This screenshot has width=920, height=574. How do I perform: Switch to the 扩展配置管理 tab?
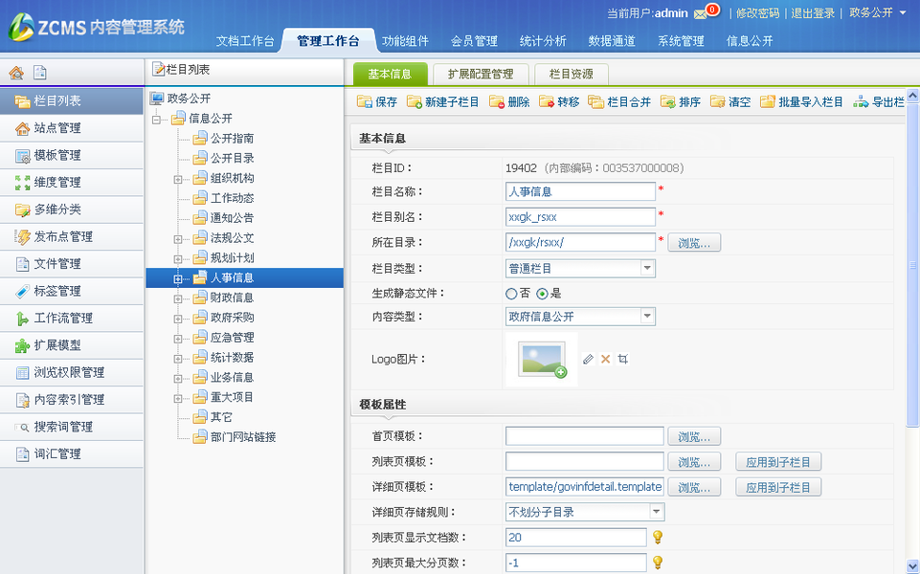coord(479,73)
